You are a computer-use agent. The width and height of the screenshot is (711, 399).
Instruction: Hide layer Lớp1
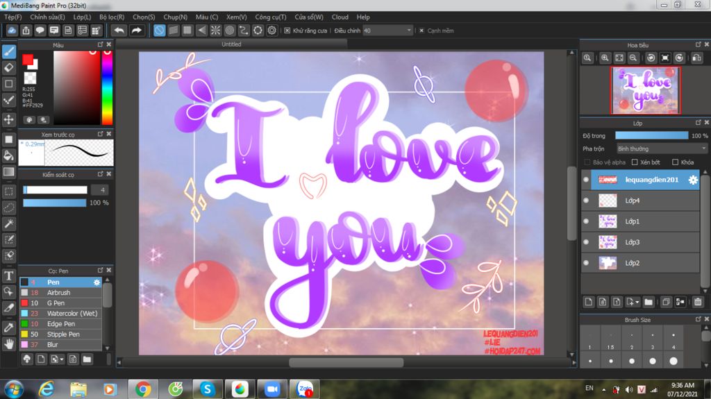pyautogui.click(x=586, y=221)
